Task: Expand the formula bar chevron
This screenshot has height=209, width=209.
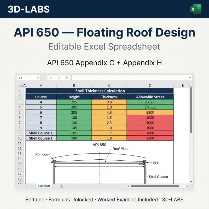Action: pos(190,78)
